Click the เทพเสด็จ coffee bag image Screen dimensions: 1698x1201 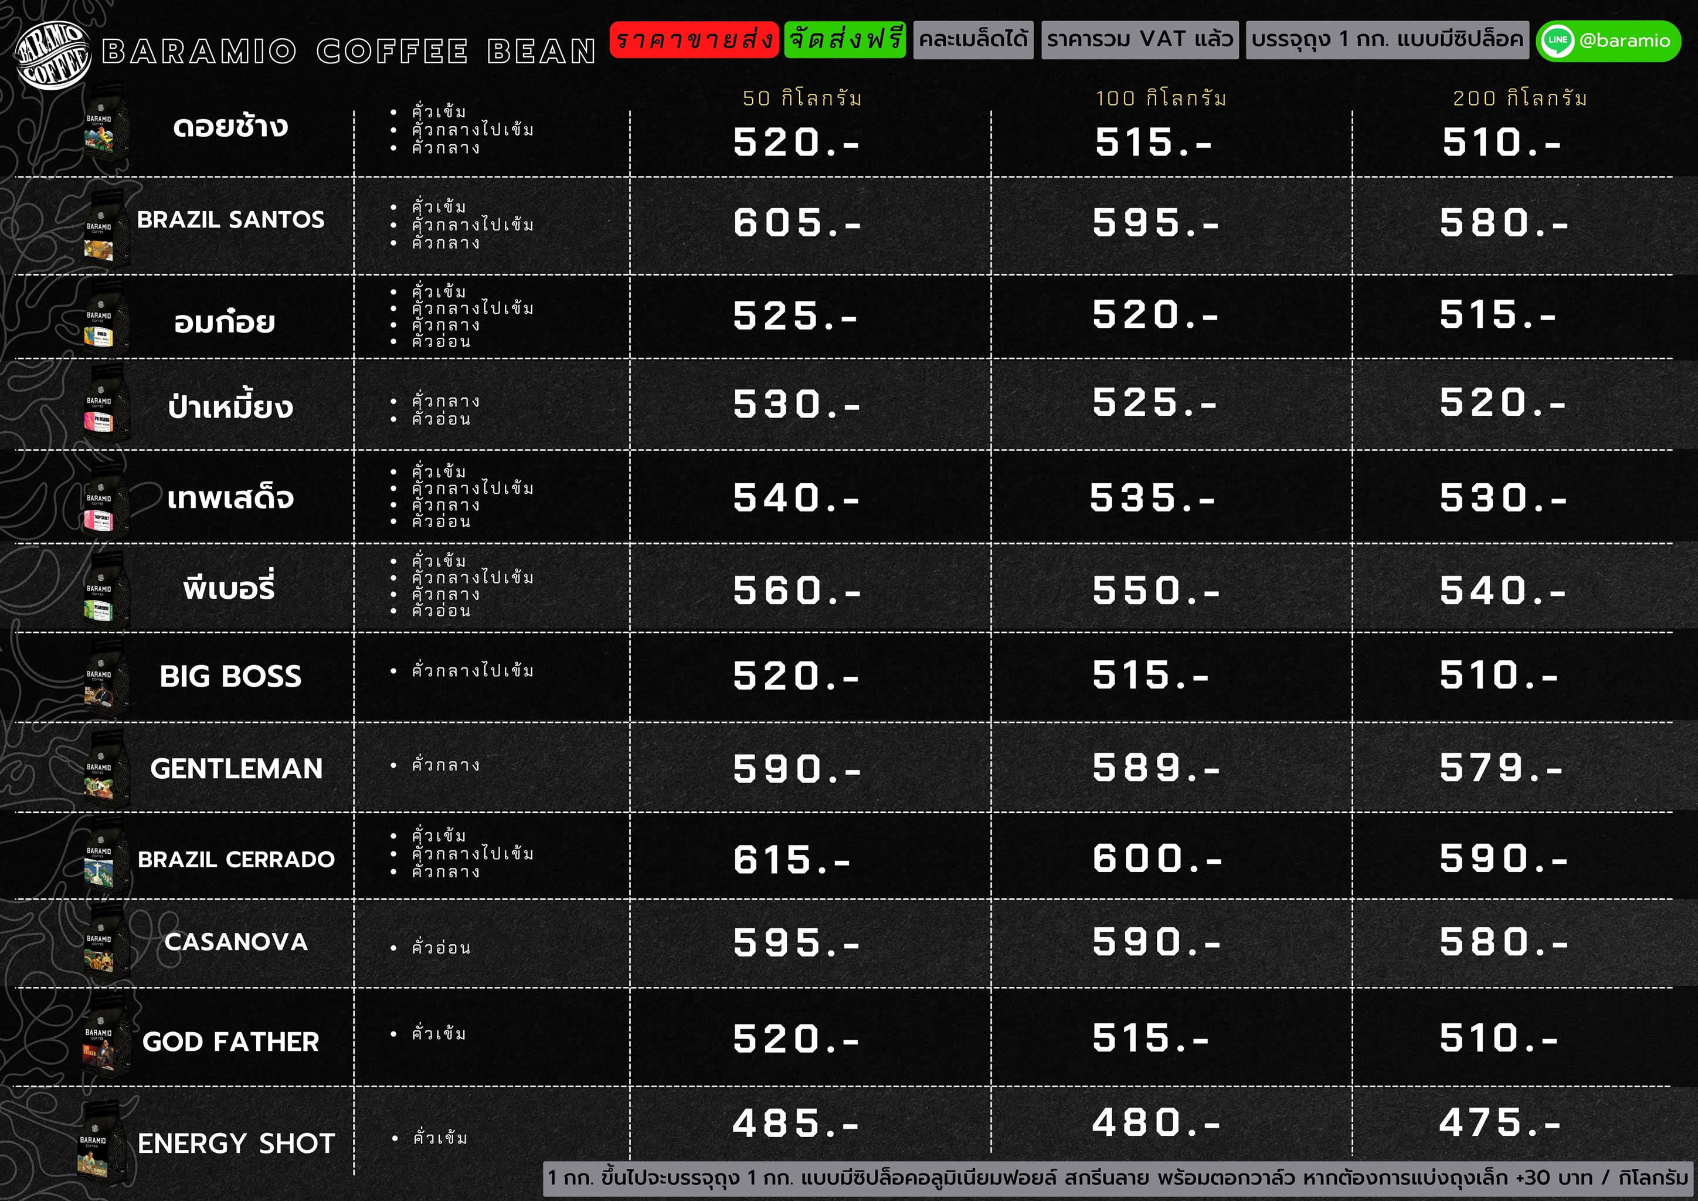point(106,498)
